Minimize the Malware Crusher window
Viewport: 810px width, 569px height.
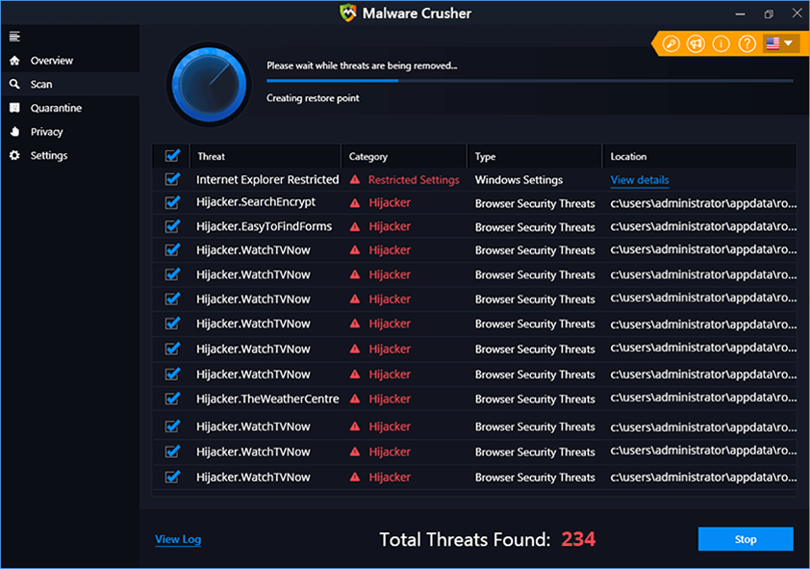741,13
